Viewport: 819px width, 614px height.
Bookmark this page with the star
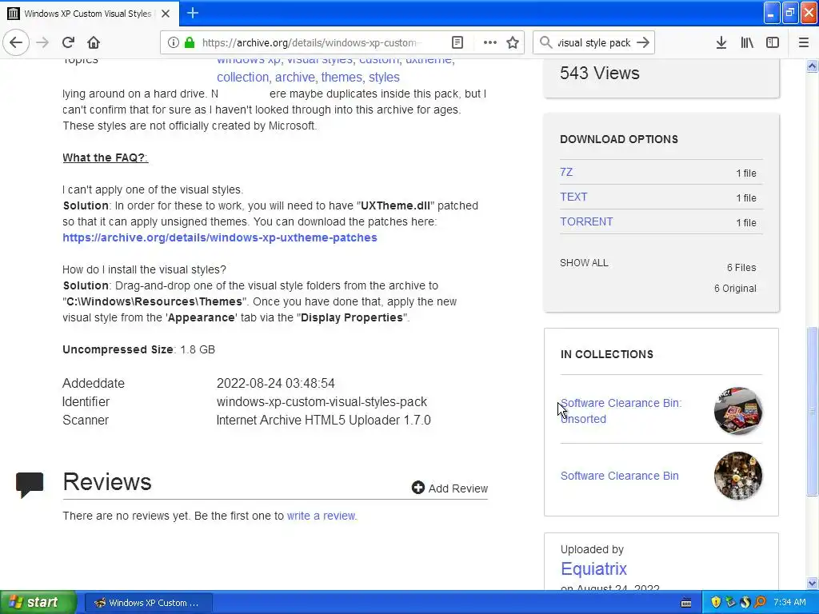click(513, 43)
